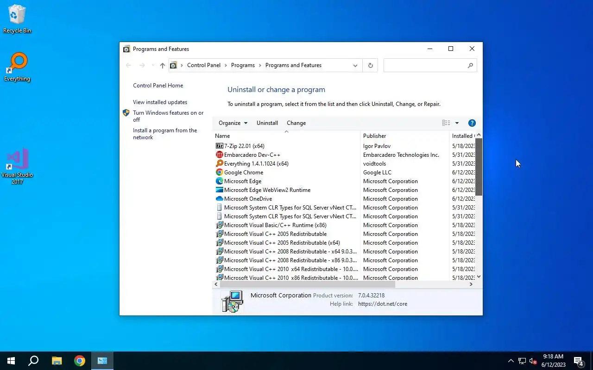Screen dimensions: 593x370
Task: Open the Recycle Bin desktop icon
Action: (x=17, y=19)
